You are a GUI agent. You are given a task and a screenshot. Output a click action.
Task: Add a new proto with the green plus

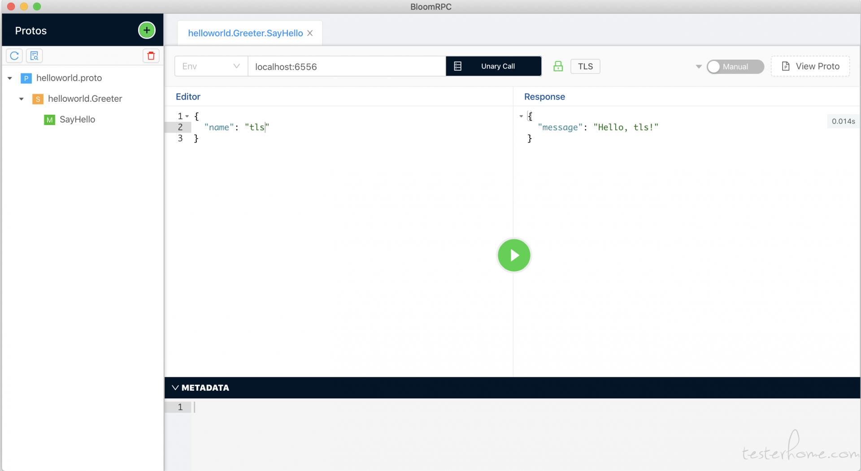[x=147, y=30]
